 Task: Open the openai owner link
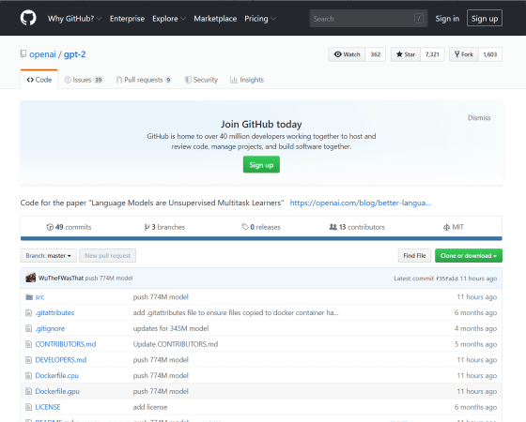click(x=42, y=54)
